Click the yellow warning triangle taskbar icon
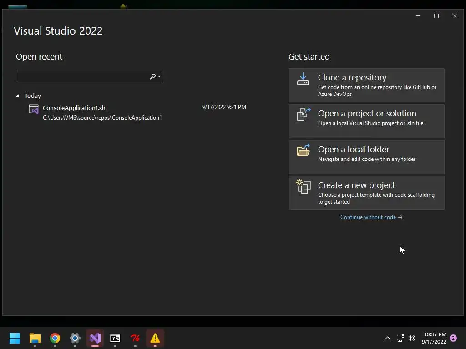The height and width of the screenshot is (349, 466). point(155,338)
